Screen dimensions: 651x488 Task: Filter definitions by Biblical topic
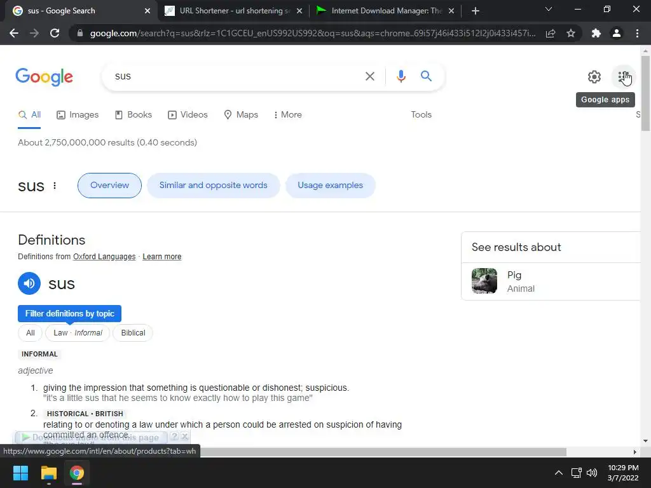133,333
